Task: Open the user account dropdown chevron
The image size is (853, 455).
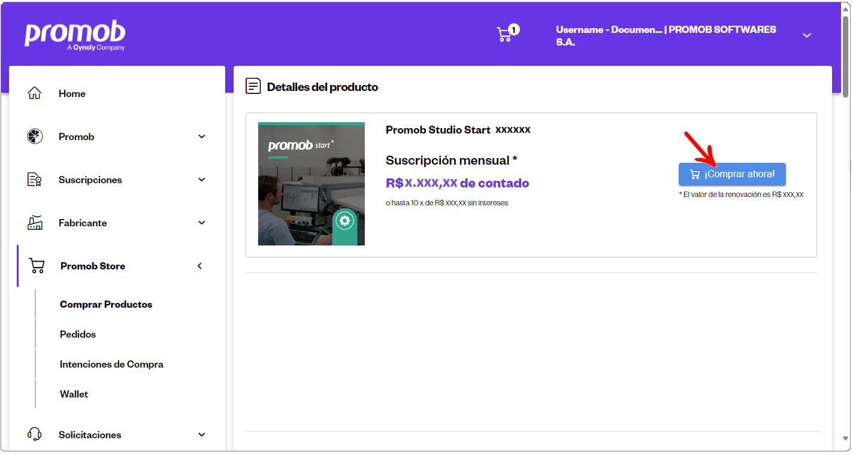Action: tap(807, 35)
